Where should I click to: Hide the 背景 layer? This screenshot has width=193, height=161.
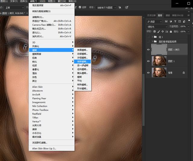[148, 73]
